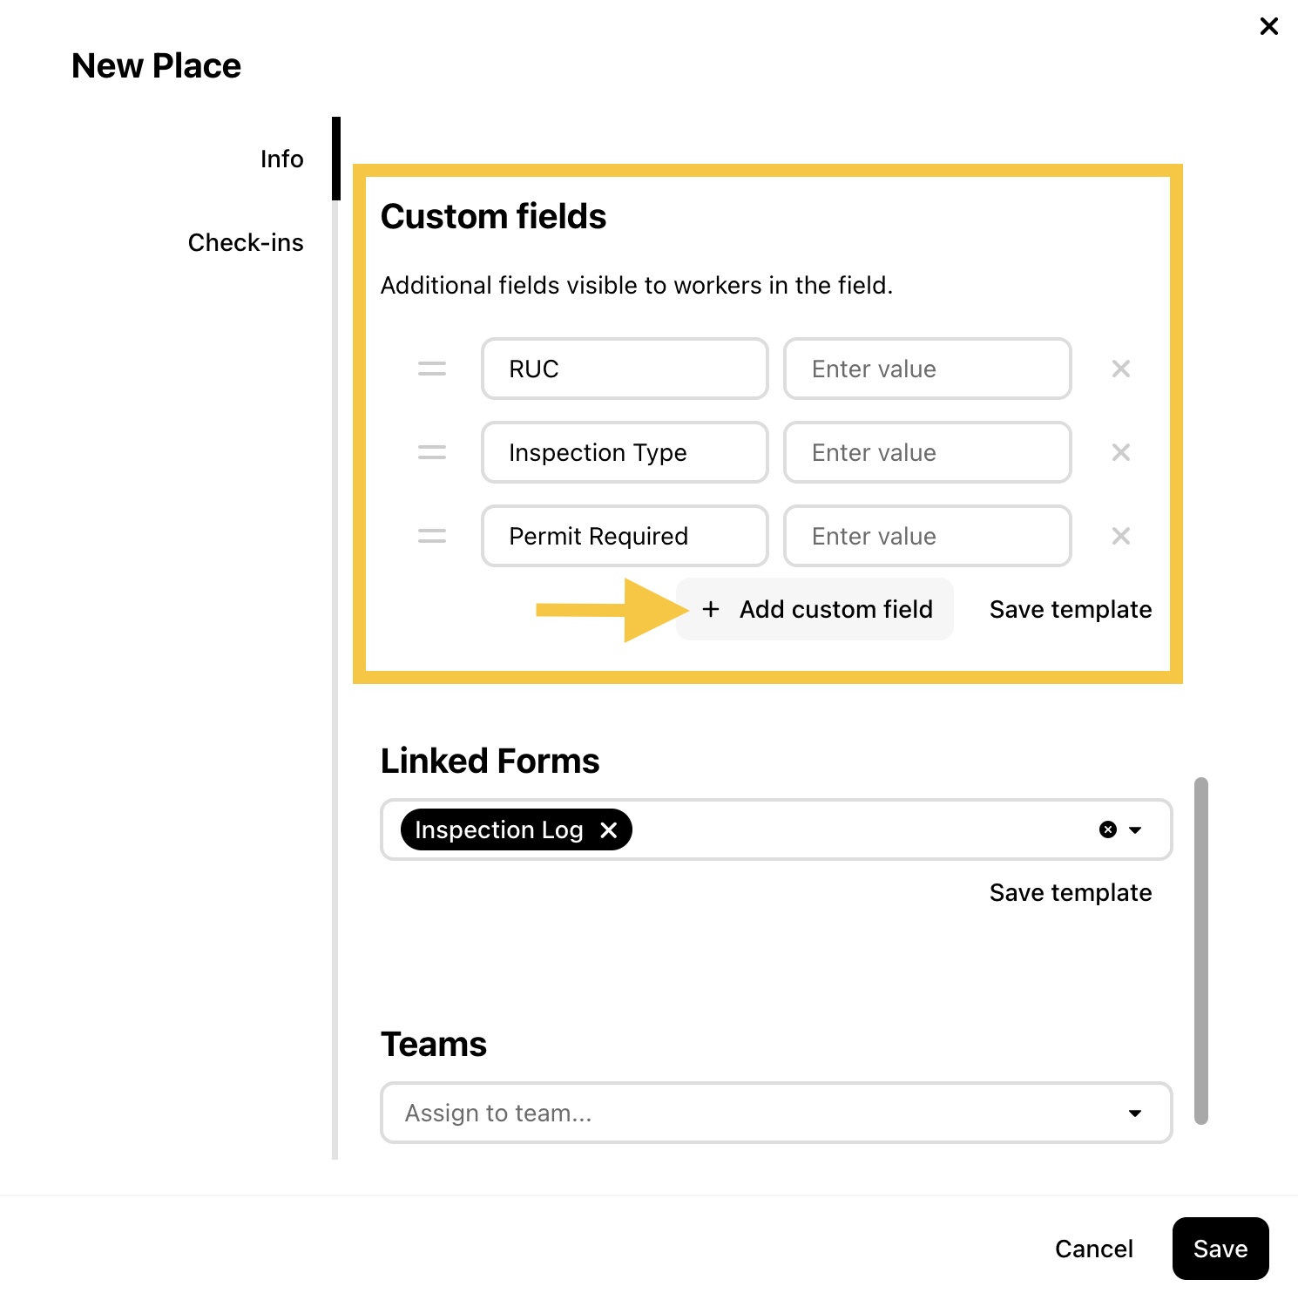Open the Check-ins tab
This screenshot has width=1298, height=1293.
tap(246, 242)
